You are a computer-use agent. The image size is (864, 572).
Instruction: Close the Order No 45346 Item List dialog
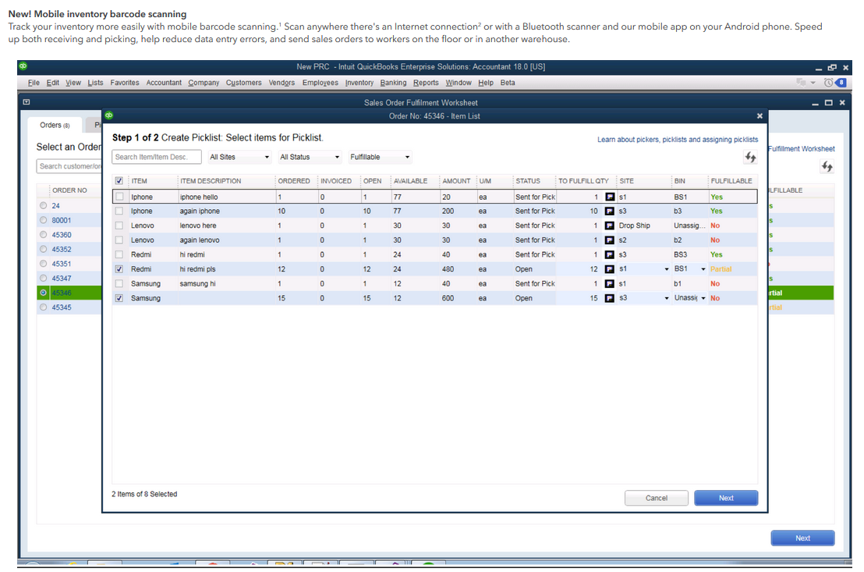760,115
